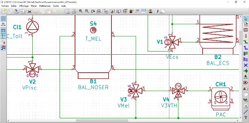Screen dimensions: 249x123
Task: Open the BOM generator
Action: [143, 11]
